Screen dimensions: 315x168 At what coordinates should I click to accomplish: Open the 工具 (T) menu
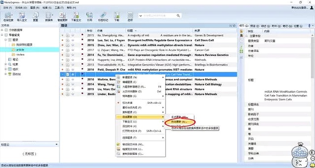(x=59, y=8)
